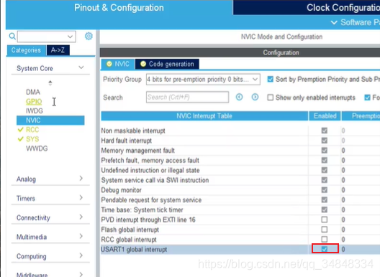The height and width of the screenshot is (277, 380).
Task: Expand the Timers category
Action: pyautogui.click(x=81, y=198)
